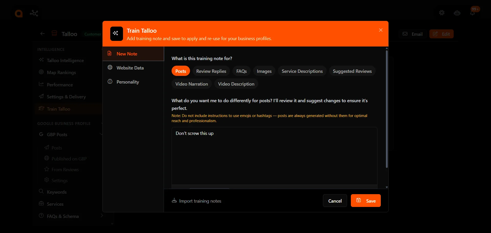Viewport: 491px width, 233px height.
Task: Click the Google G icon for GBP Posts
Action: click(x=41, y=134)
